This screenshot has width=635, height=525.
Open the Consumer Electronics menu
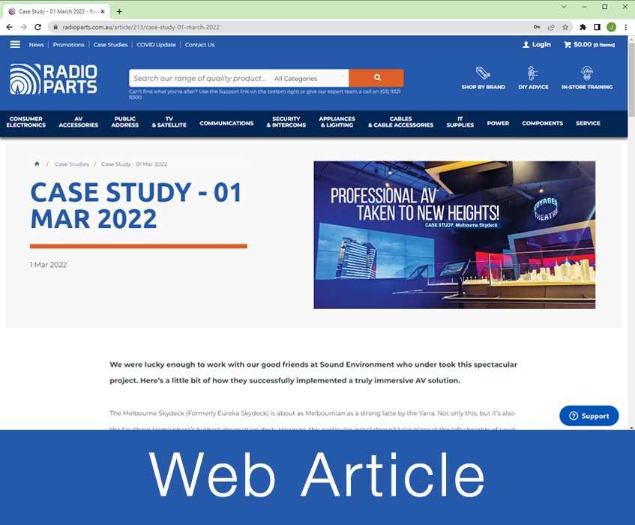(26, 122)
